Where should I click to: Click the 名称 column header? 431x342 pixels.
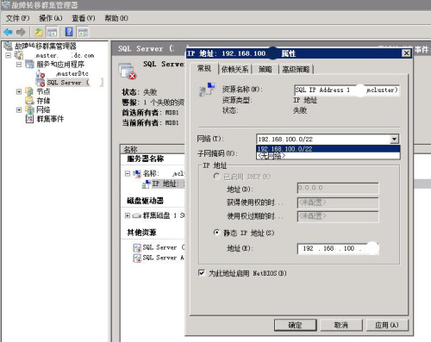[x=153, y=149]
